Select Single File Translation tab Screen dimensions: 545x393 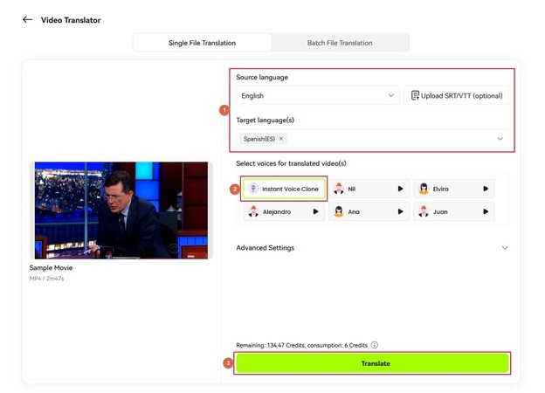coord(202,43)
